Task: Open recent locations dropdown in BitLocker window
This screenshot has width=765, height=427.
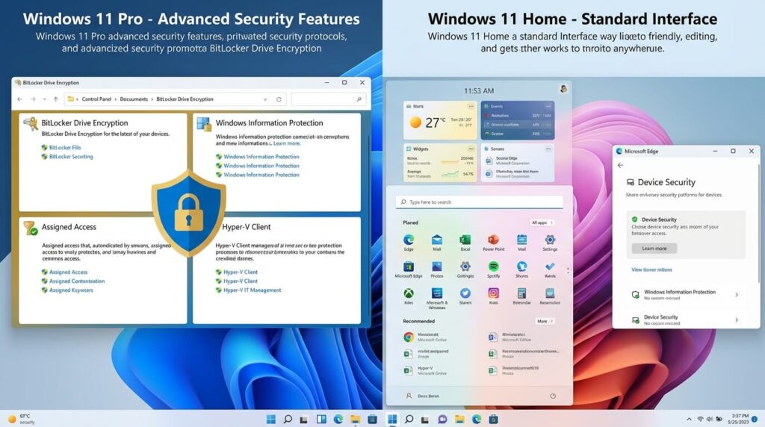Action: [44, 99]
